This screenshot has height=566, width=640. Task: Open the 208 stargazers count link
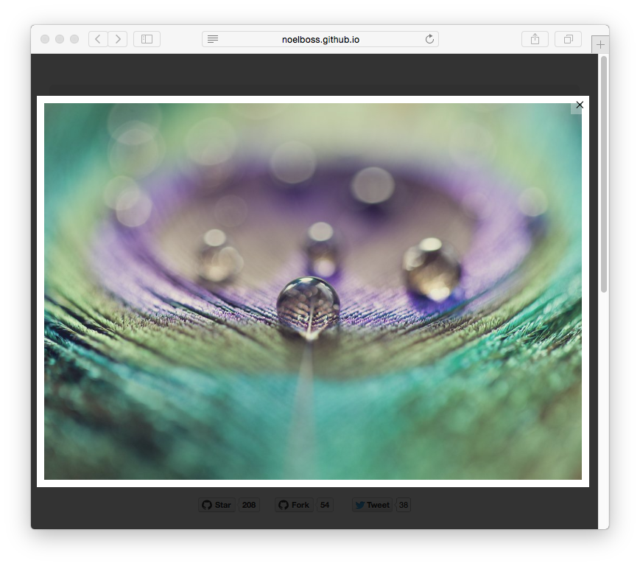click(x=249, y=505)
